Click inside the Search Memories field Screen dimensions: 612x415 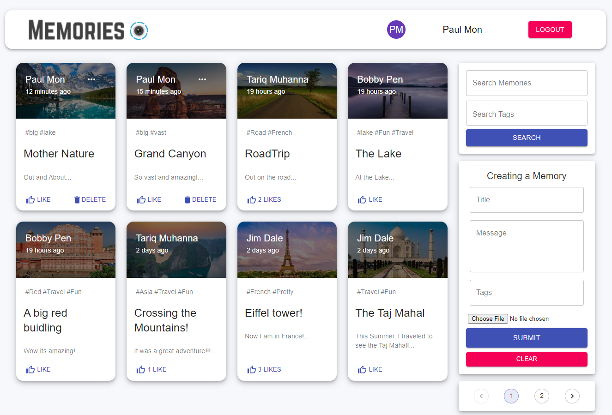tap(527, 83)
